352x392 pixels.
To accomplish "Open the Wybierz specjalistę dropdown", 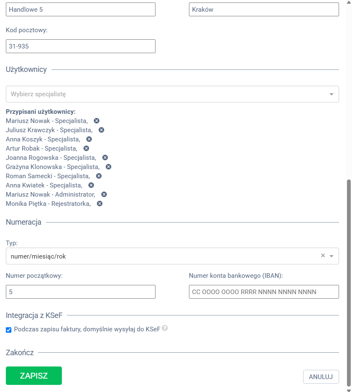I will [172, 94].
